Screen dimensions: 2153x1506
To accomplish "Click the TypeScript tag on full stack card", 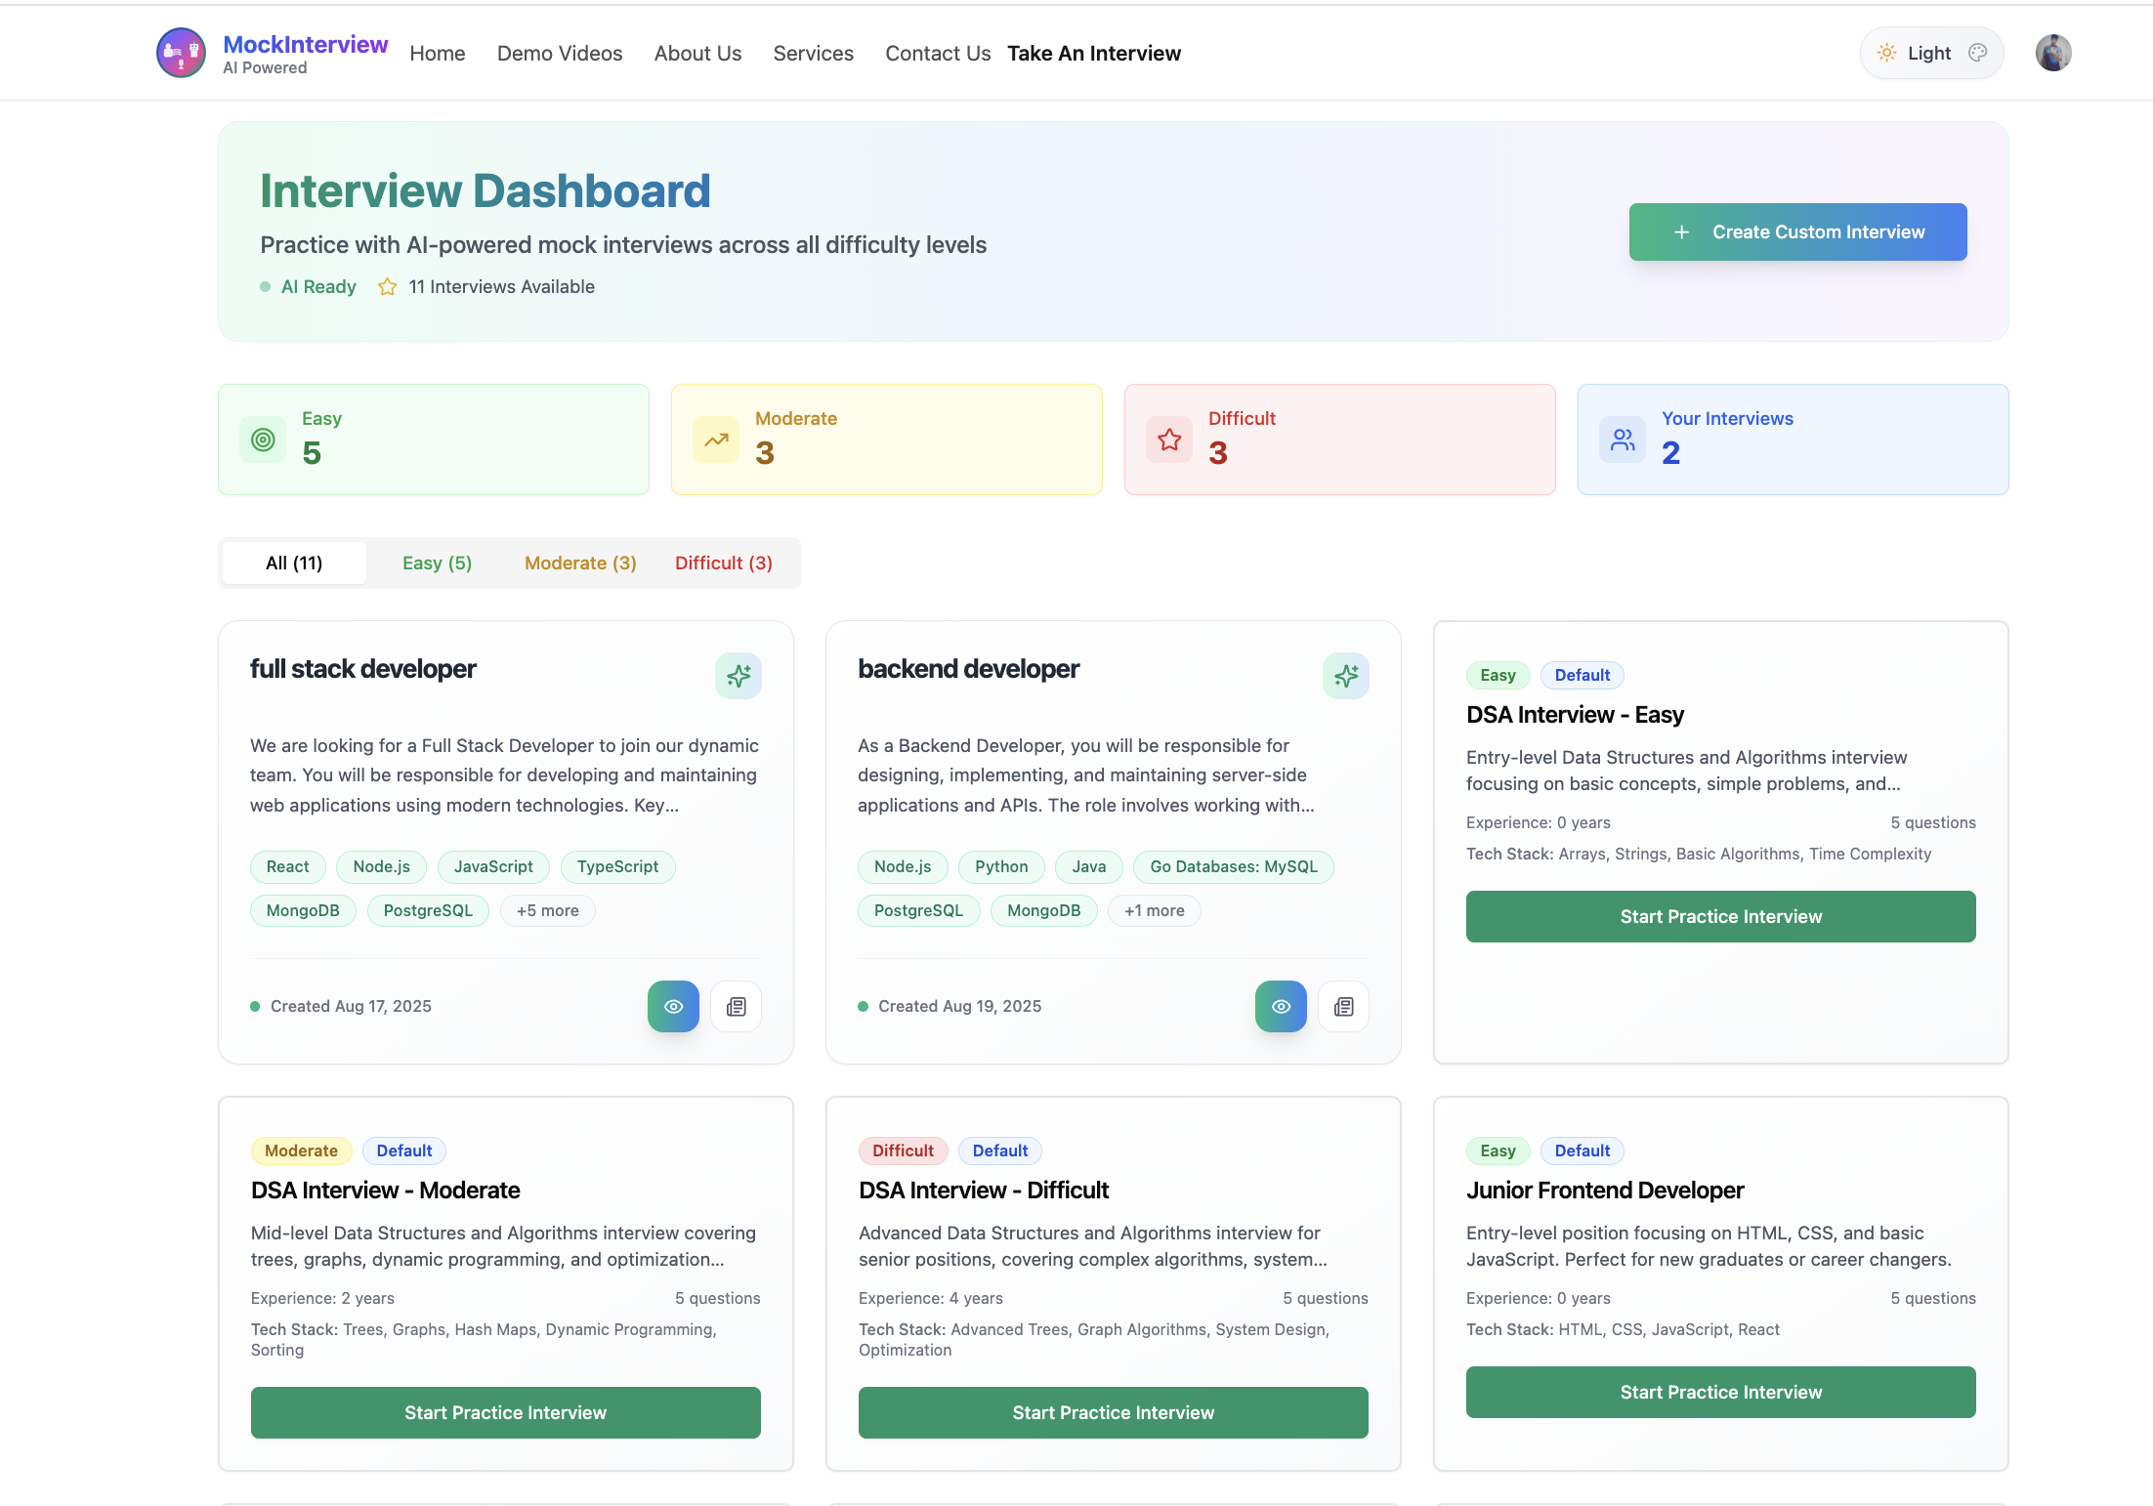I will pos(617,866).
